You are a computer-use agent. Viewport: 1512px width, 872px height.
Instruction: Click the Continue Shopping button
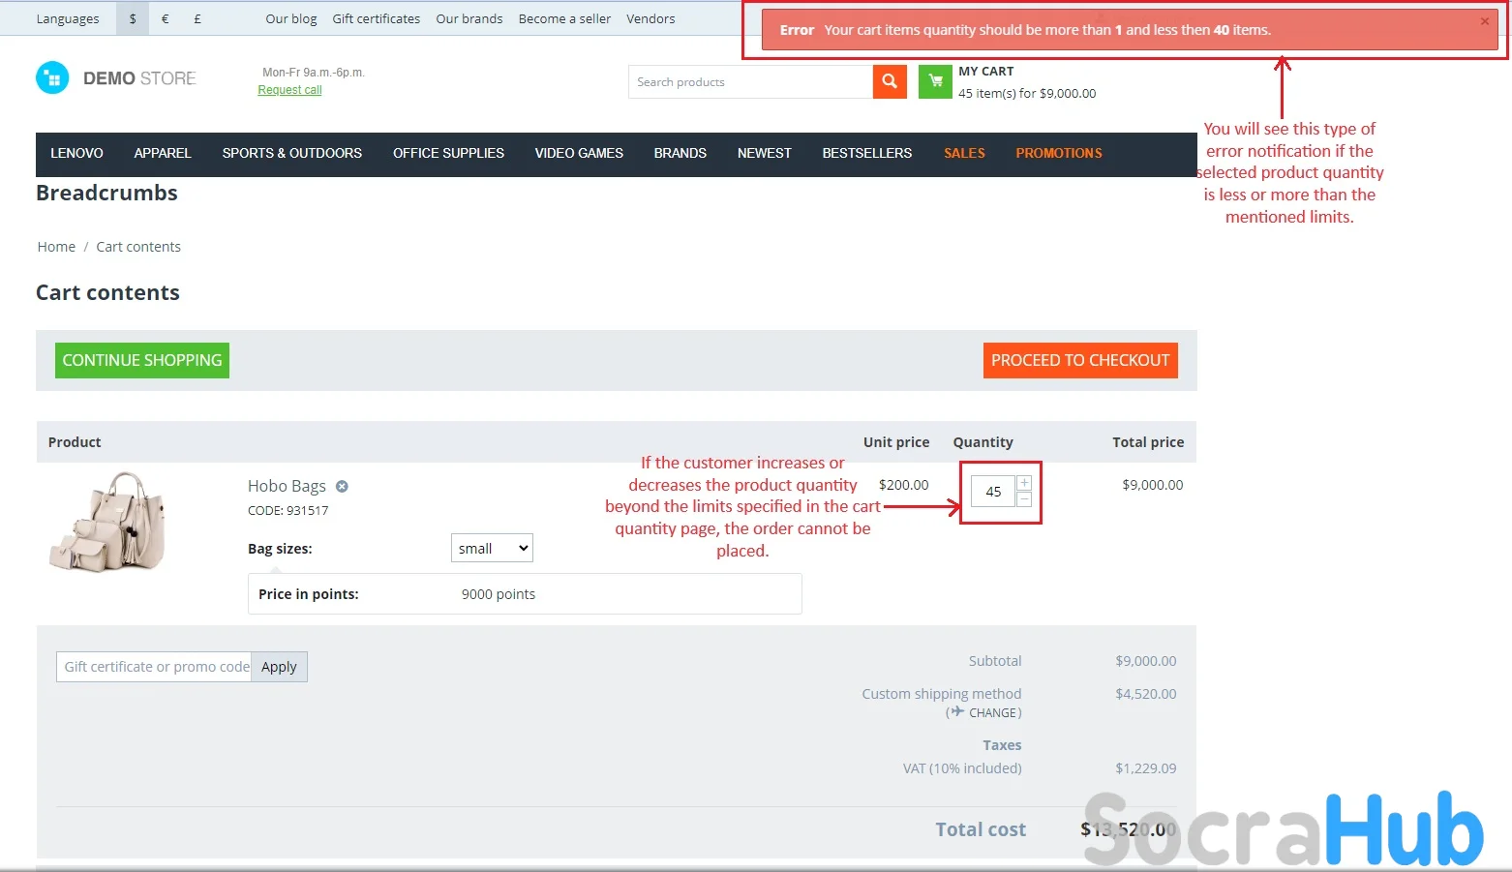click(x=142, y=360)
